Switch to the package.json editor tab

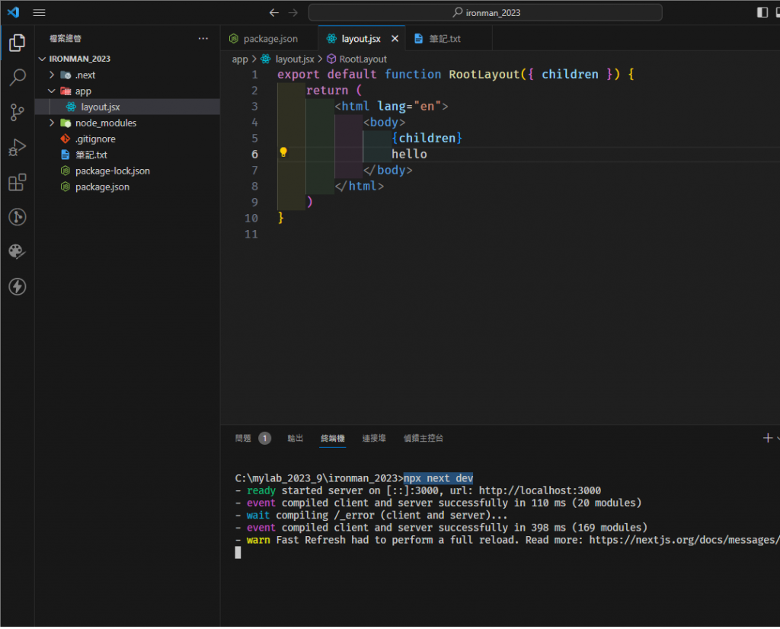click(x=270, y=39)
